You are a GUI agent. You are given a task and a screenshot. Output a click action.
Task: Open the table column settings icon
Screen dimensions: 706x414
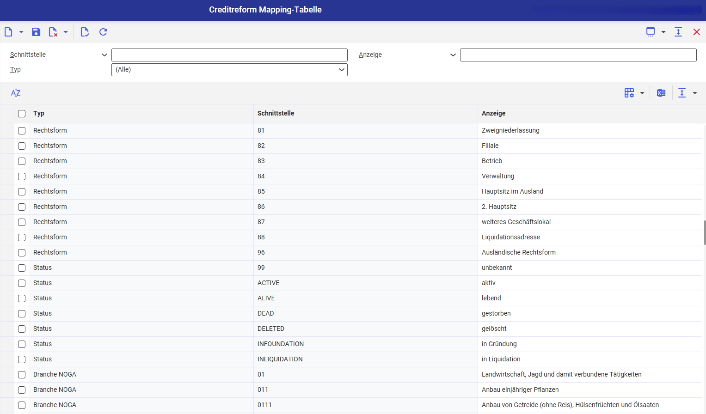pyautogui.click(x=629, y=93)
